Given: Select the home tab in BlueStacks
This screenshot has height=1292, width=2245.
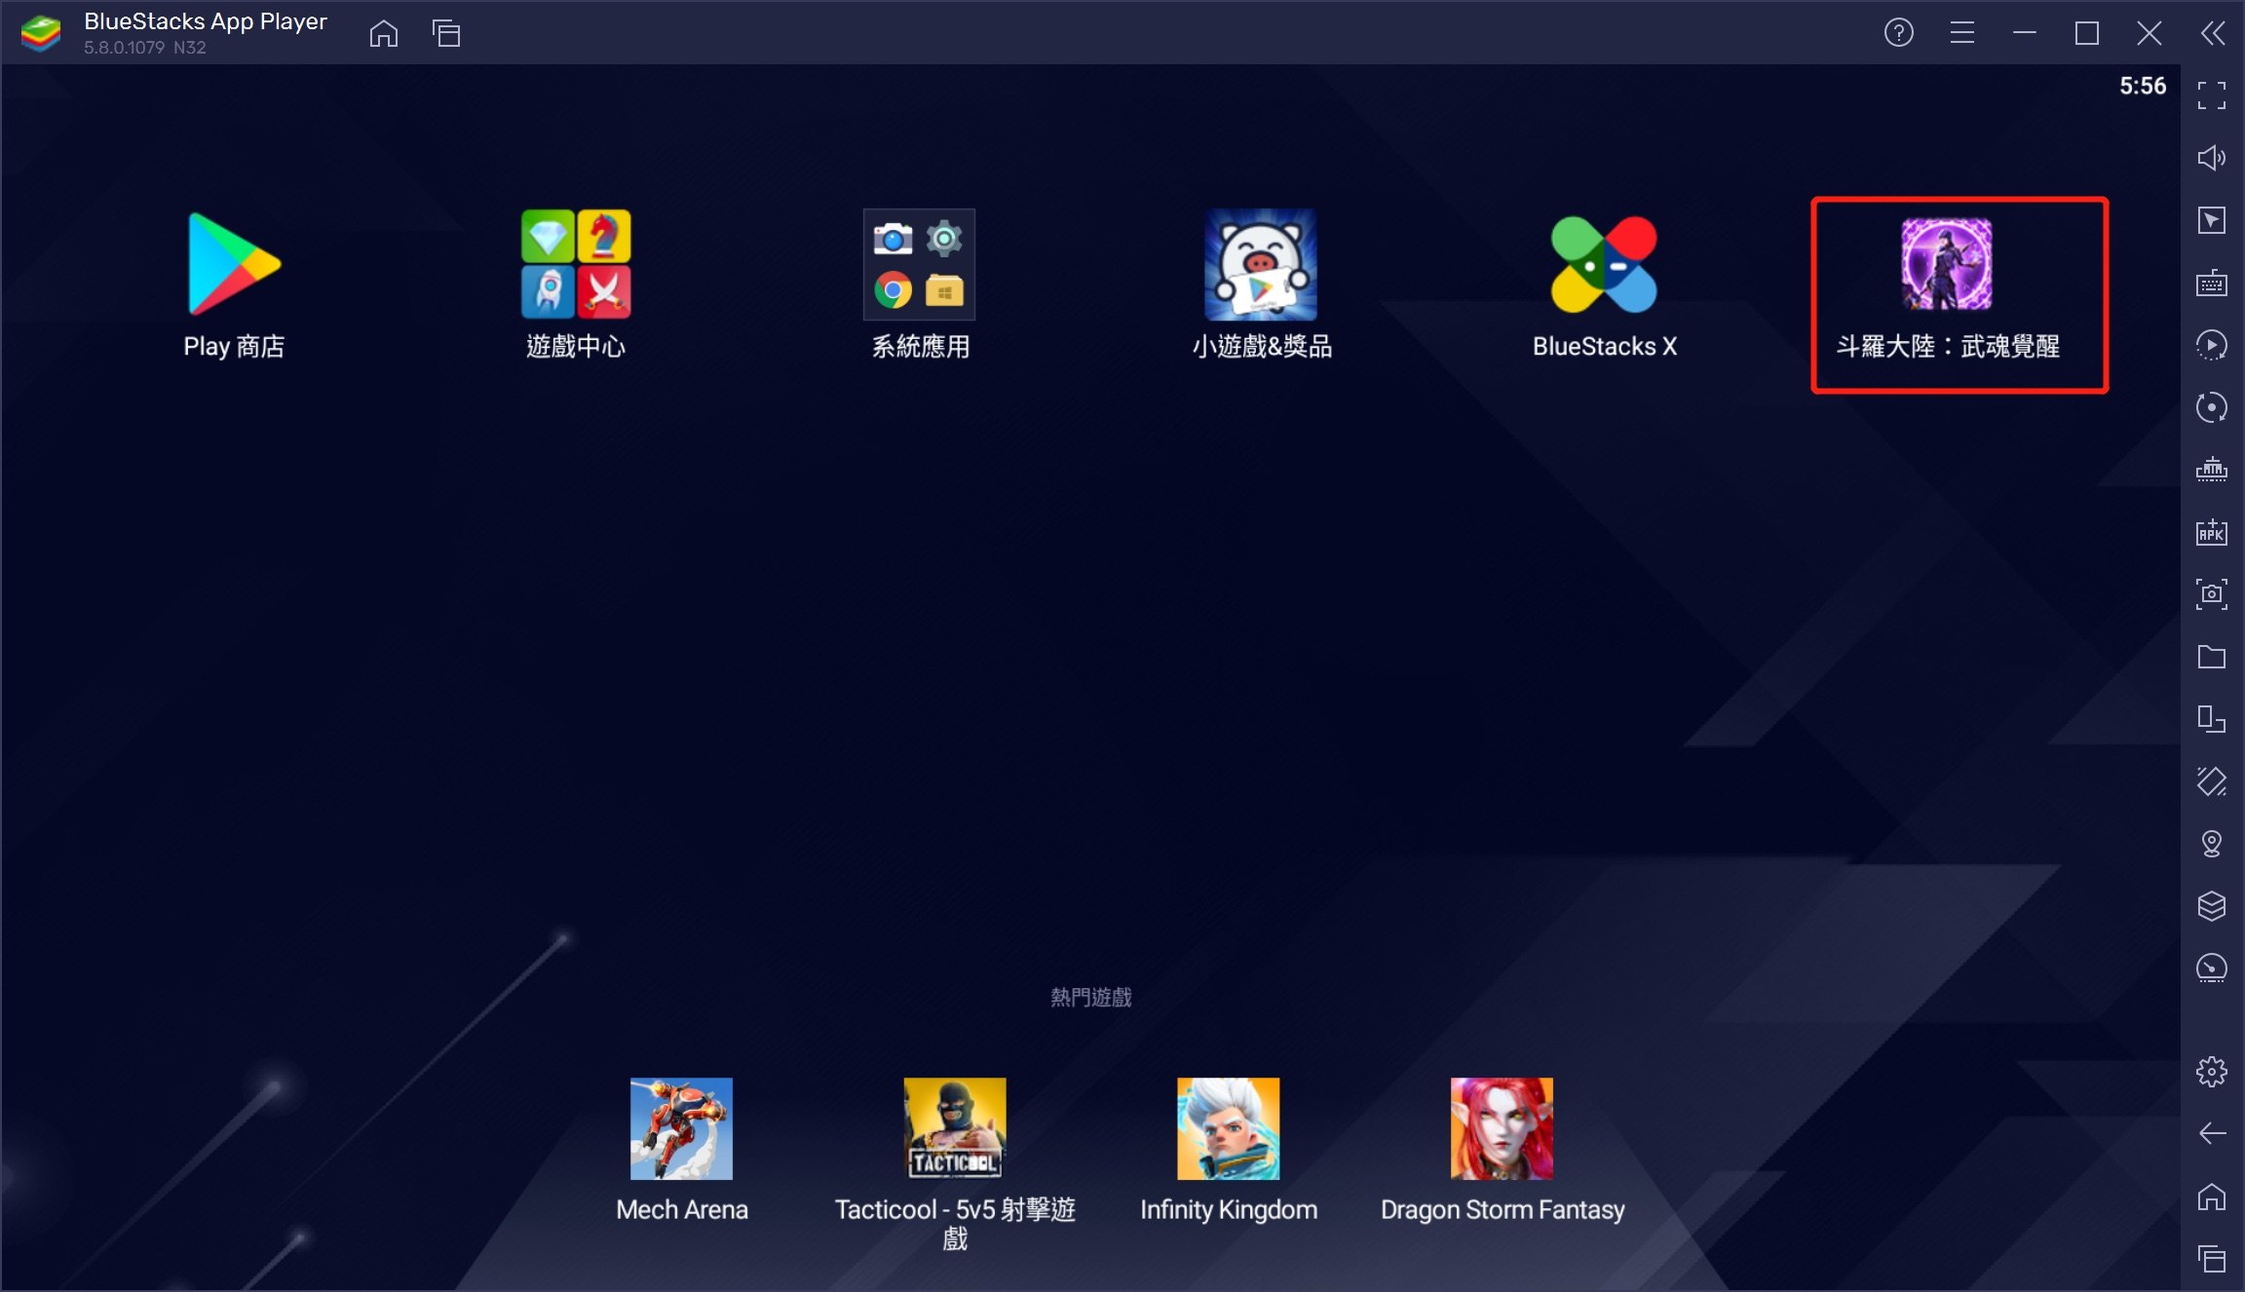Looking at the screenshot, I should click(384, 32).
